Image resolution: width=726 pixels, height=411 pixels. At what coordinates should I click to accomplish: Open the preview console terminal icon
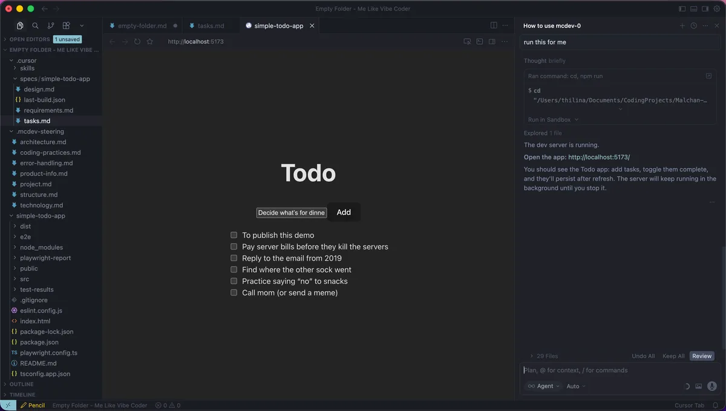coord(480,42)
